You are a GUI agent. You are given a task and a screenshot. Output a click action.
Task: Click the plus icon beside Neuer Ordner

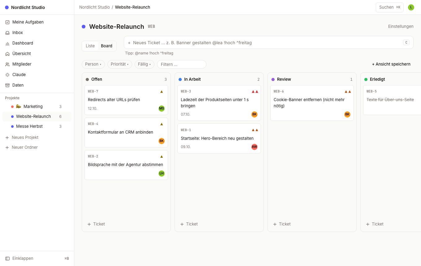pos(7,148)
